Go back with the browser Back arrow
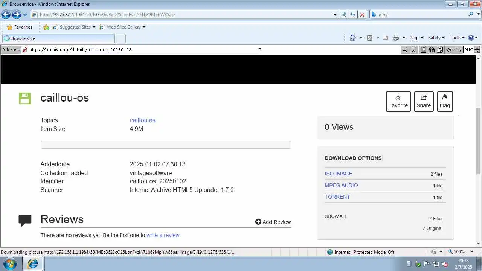The image size is (482, 271). 6,15
